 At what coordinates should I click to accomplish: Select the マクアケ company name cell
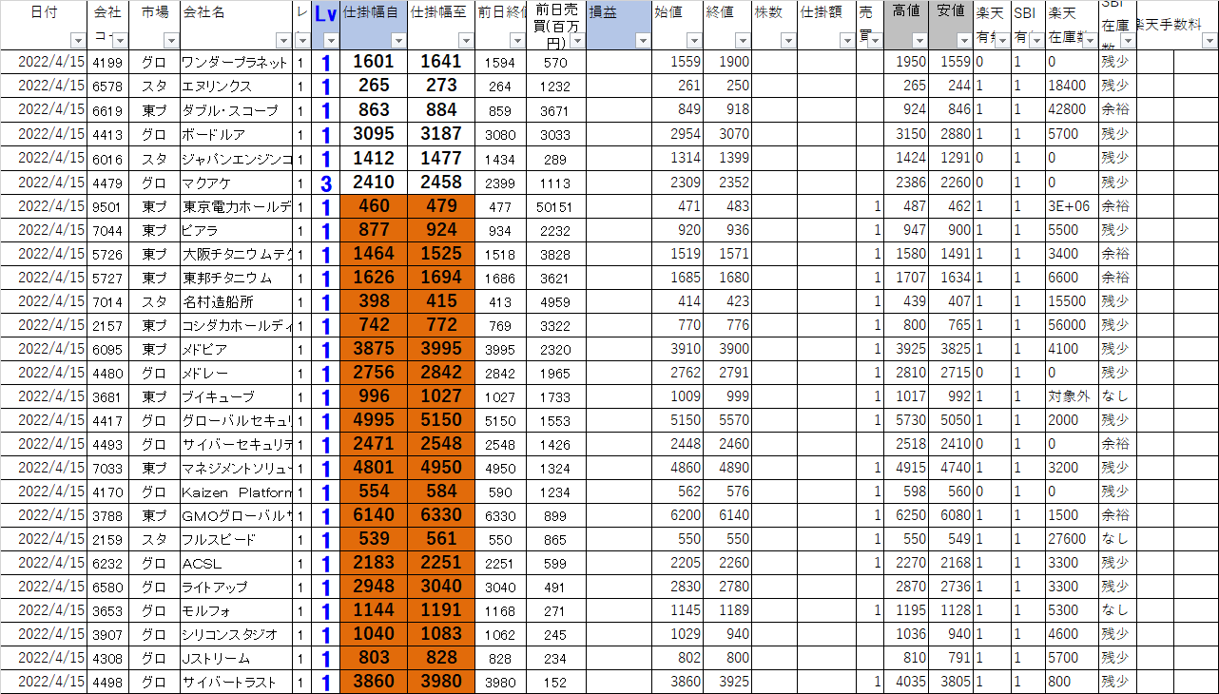tap(236, 182)
